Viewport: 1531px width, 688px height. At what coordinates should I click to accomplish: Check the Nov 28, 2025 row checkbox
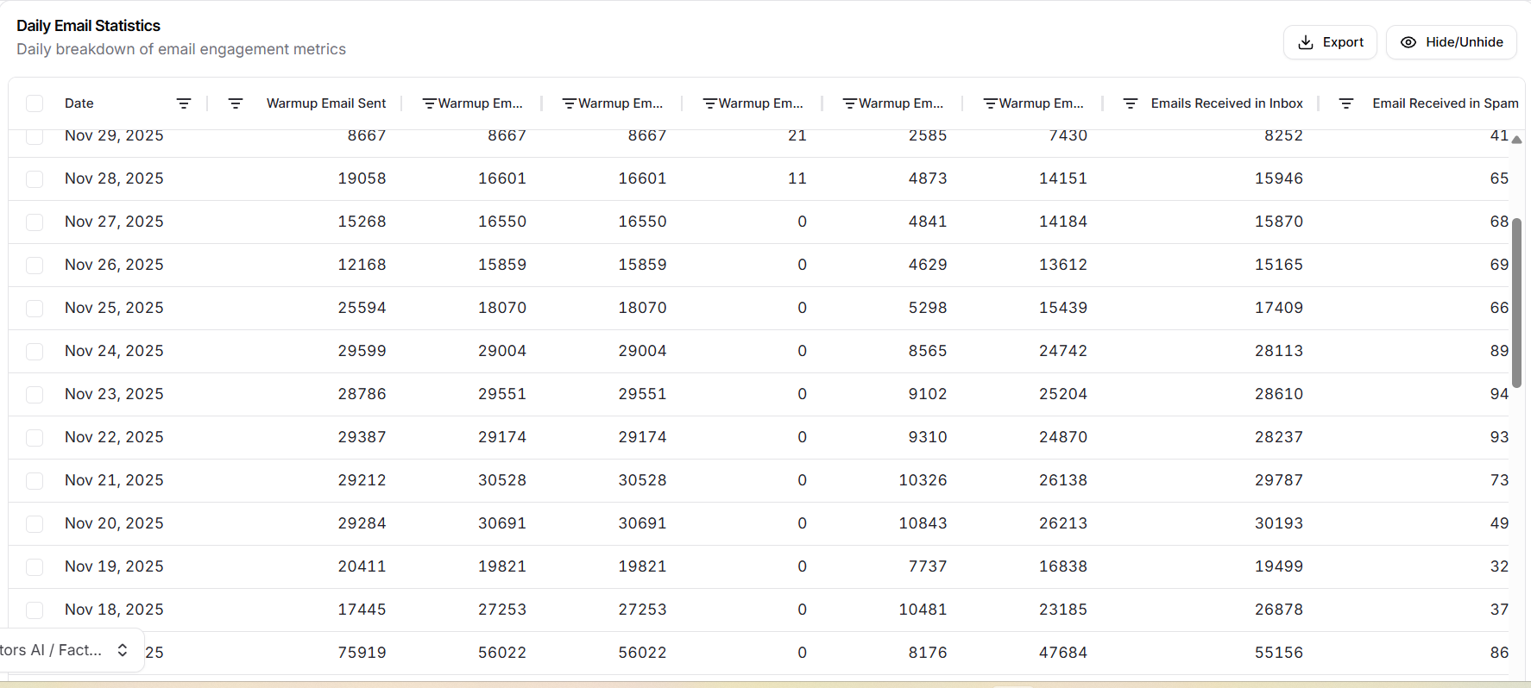35,179
